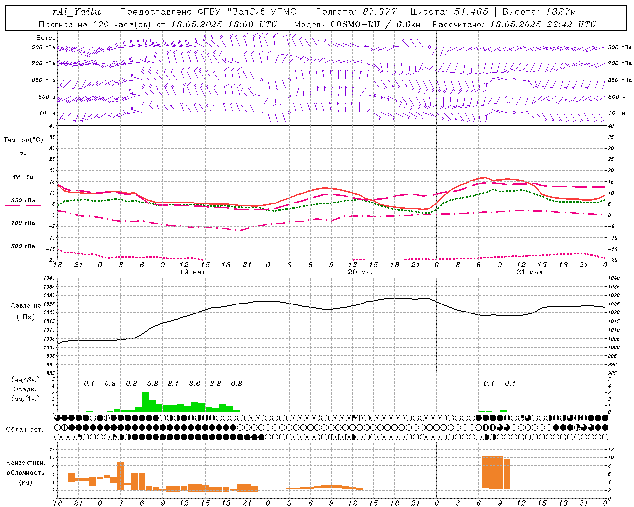Click the Давление pressure panel label
The width and height of the screenshot is (634, 507).
point(26,306)
